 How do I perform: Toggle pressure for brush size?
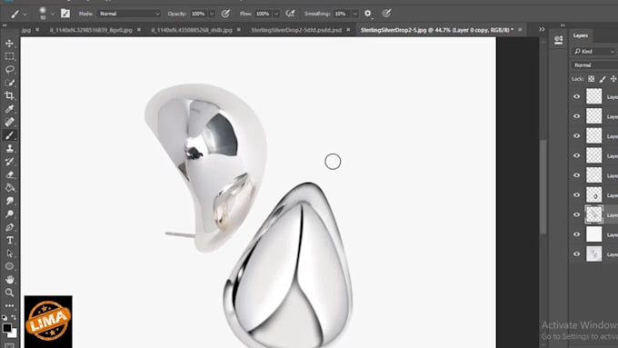tap(386, 14)
